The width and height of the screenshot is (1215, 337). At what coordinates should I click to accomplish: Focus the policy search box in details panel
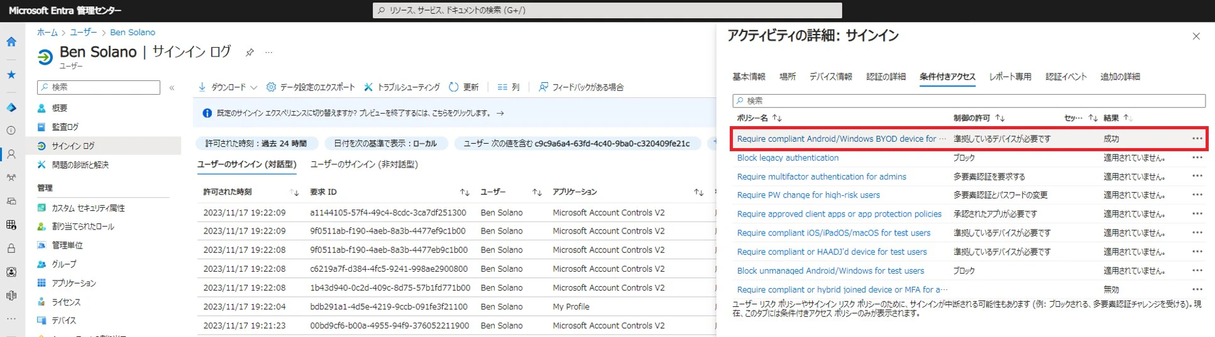tap(969, 100)
